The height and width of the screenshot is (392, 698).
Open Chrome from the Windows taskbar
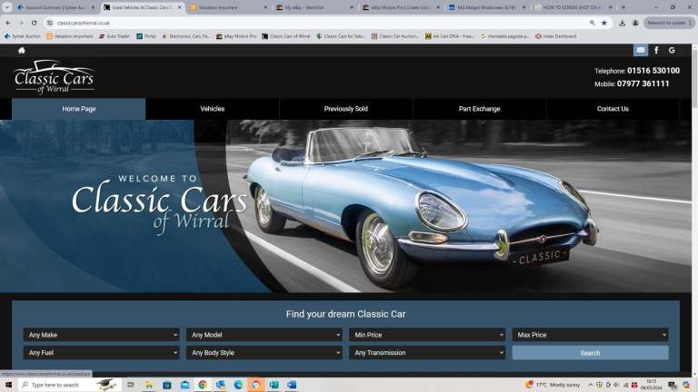click(203, 385)
